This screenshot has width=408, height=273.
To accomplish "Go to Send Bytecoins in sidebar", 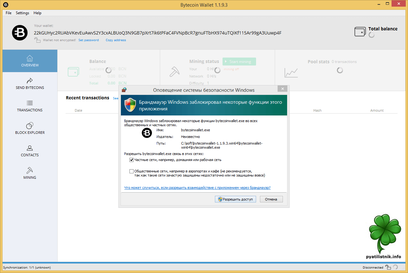I will 30,84.
